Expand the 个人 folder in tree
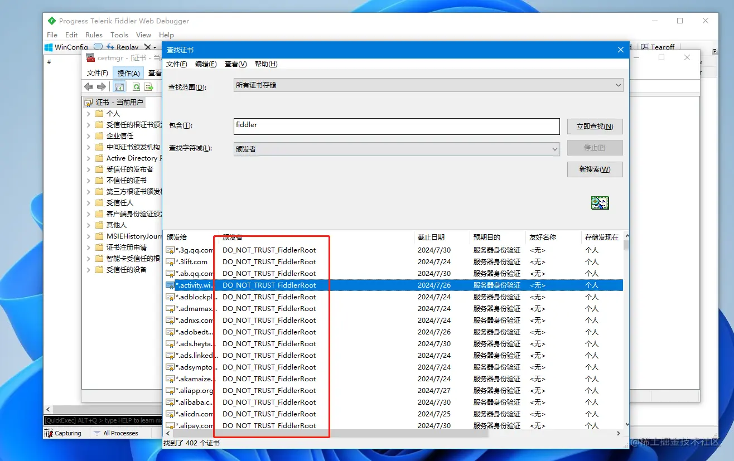Screen dimensions: 734x461 (89, 113)
